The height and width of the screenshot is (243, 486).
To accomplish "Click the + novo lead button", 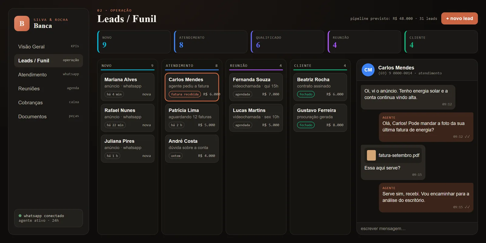I will [x=459, y=19].
